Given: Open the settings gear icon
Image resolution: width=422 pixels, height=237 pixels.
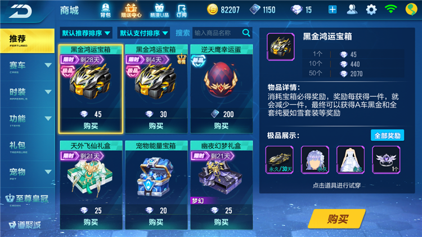Looking at the screenshot, I should tap(371, 10).
